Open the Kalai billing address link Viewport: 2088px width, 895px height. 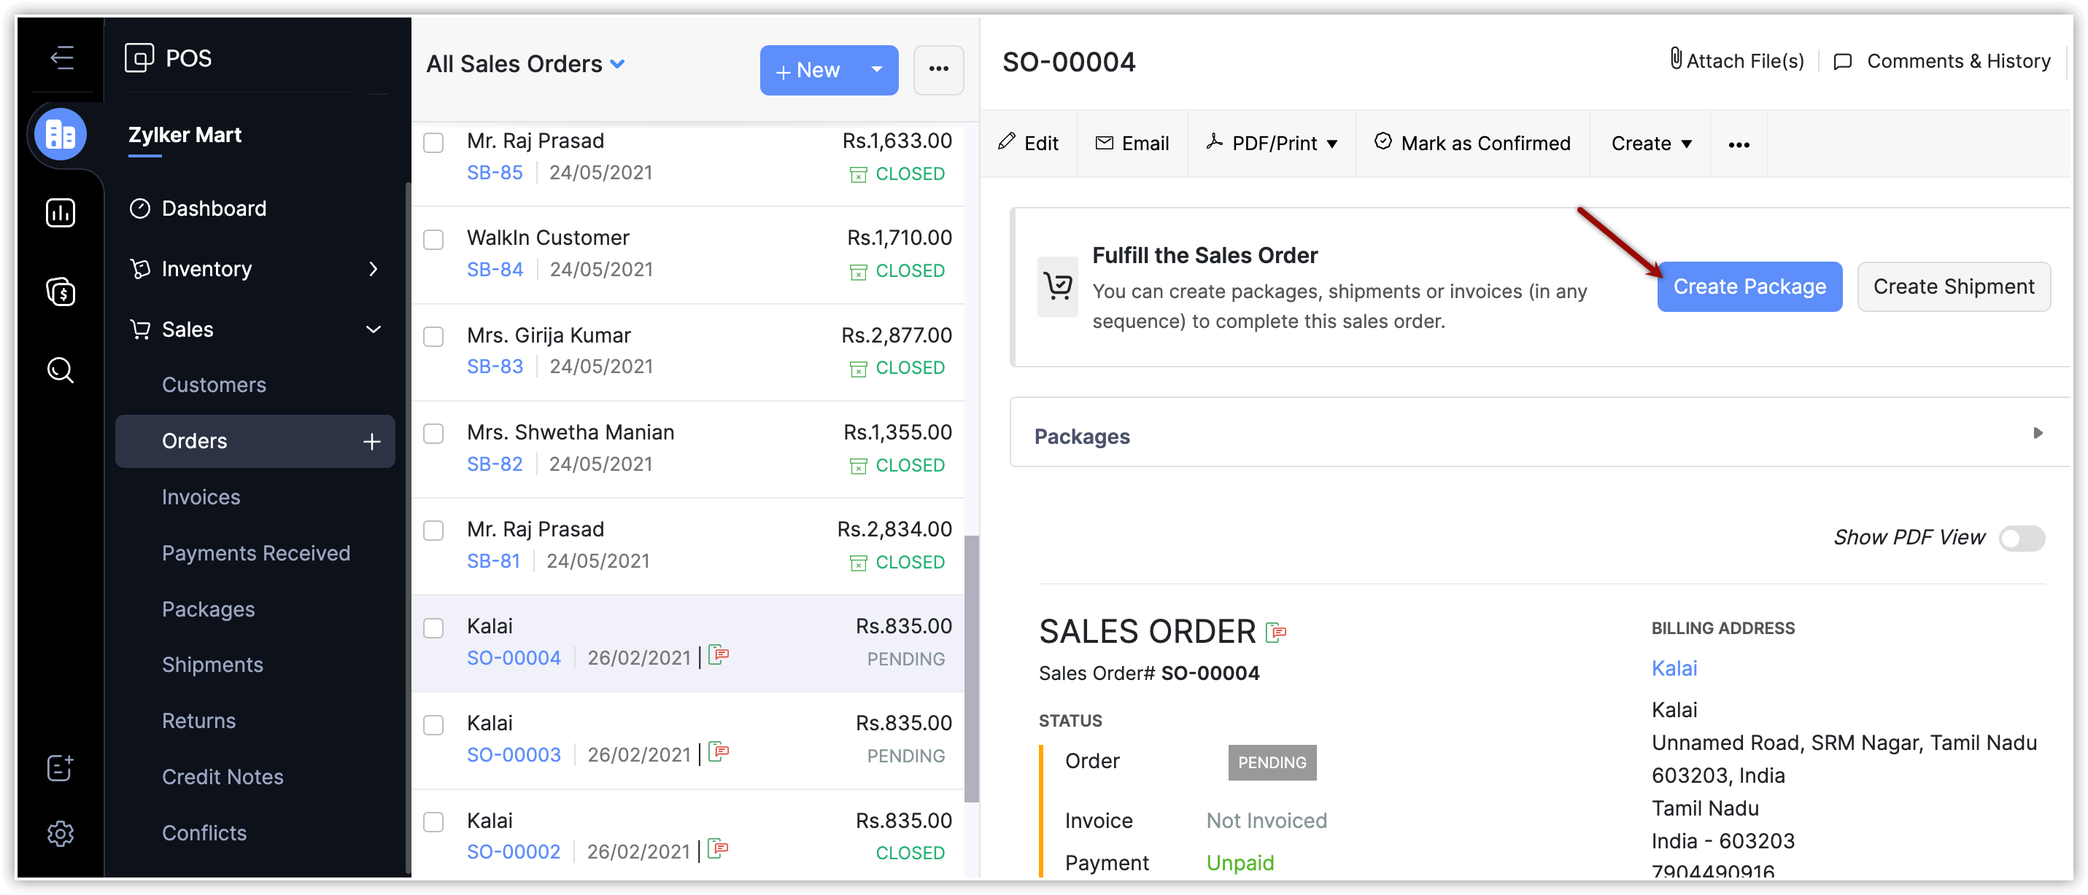point(1673,668)
